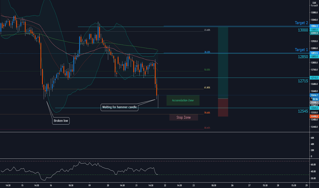Click the 78.60% Fibonacci level label

(207, 112)
